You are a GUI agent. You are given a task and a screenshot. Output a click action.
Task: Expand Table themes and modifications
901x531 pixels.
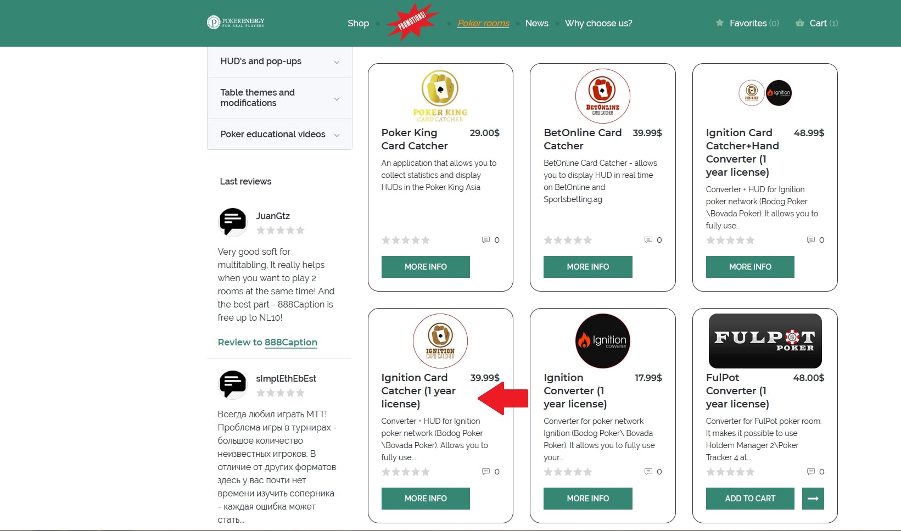[279, 98]
